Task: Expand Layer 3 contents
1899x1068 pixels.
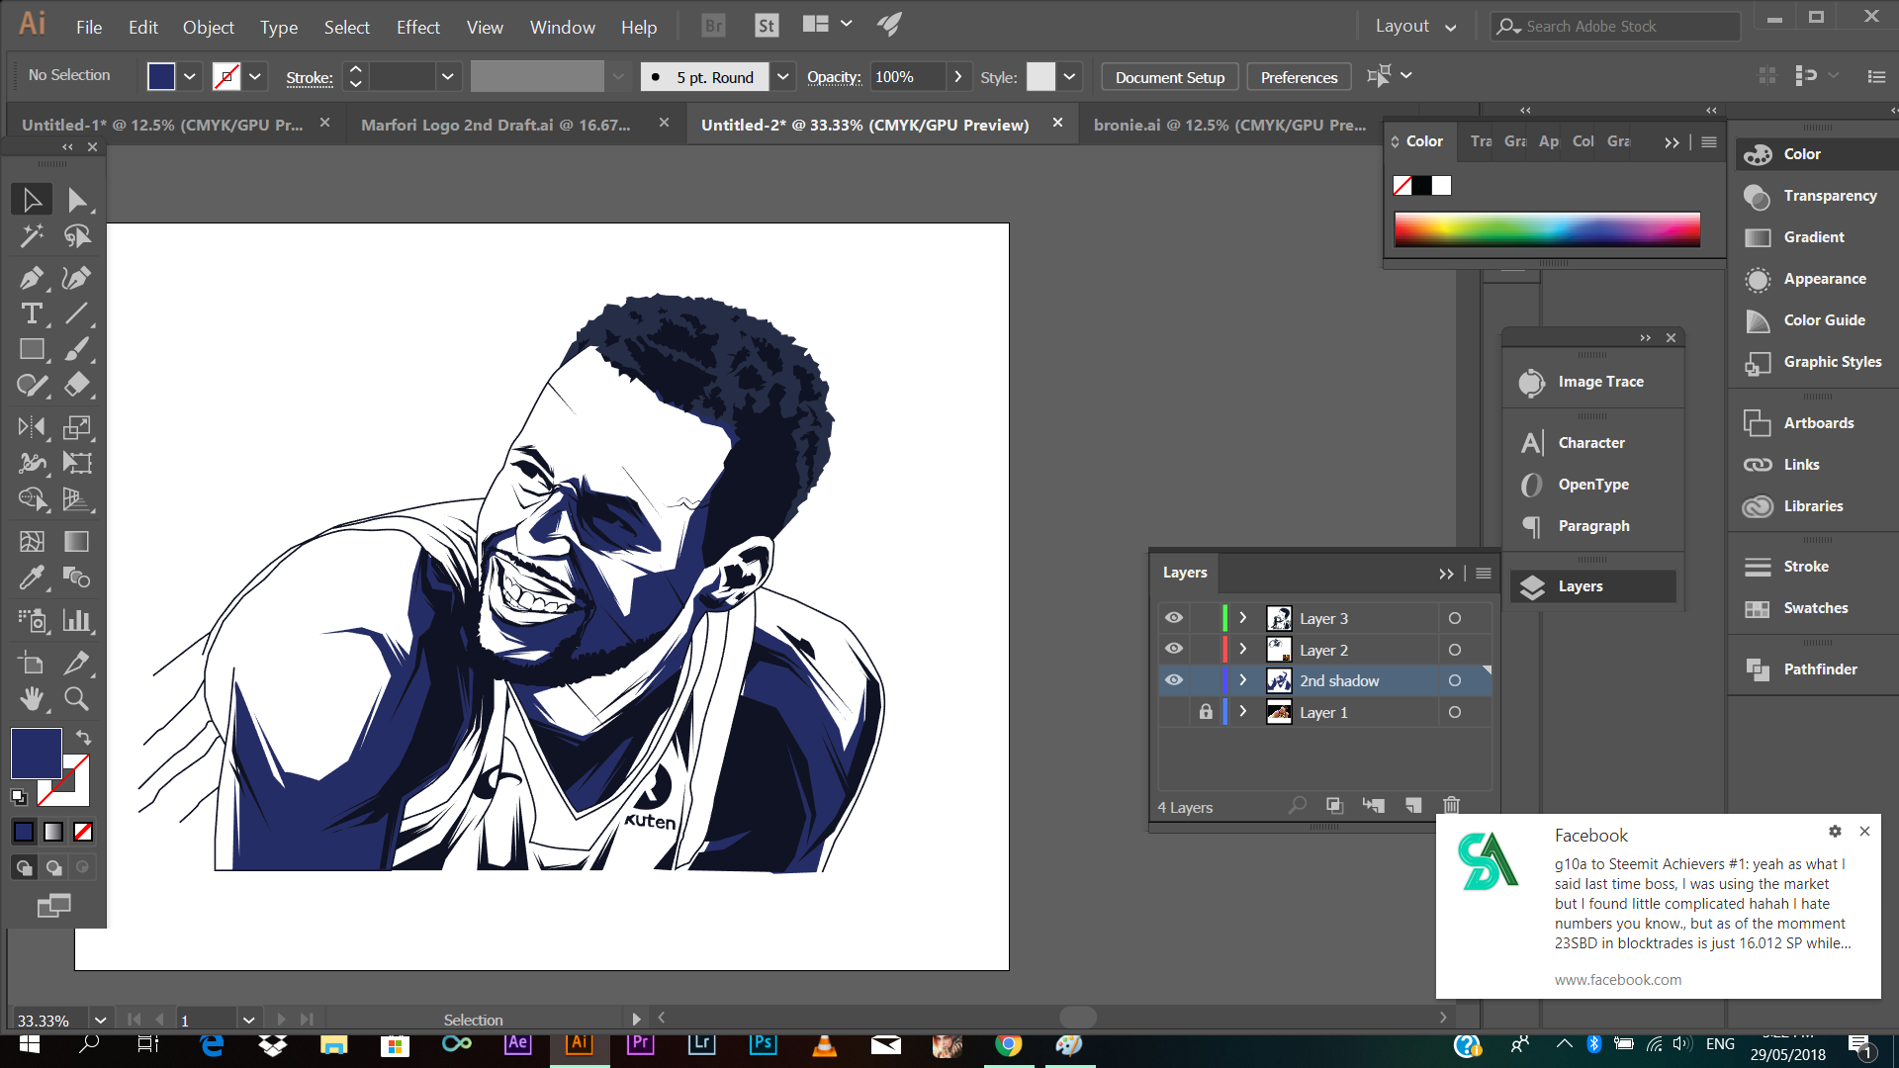Action: coord(1243,618)
